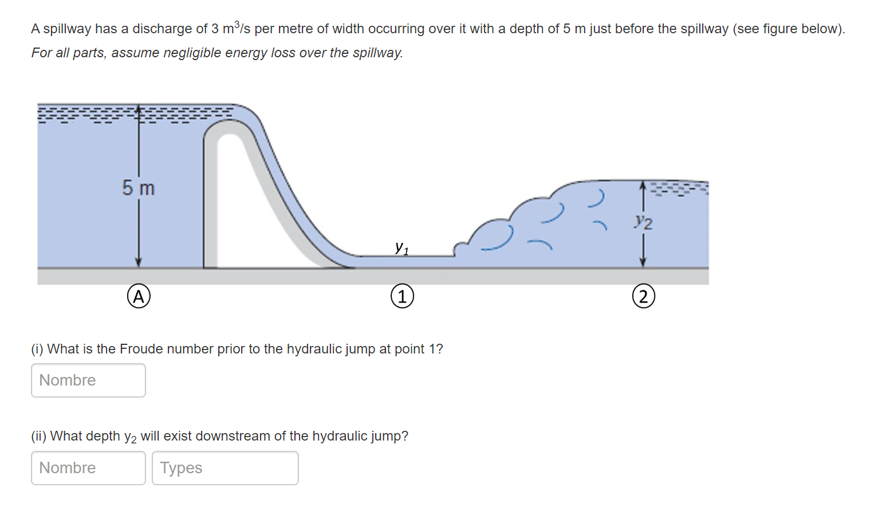Open the Types dropdown for y2 units
Viewport: 894px width, 511px height.
coord(225,467)
